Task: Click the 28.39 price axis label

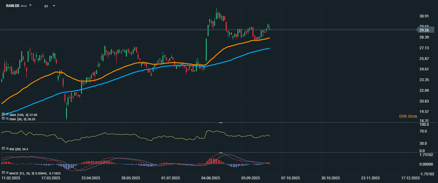Action: coord(424,37)
